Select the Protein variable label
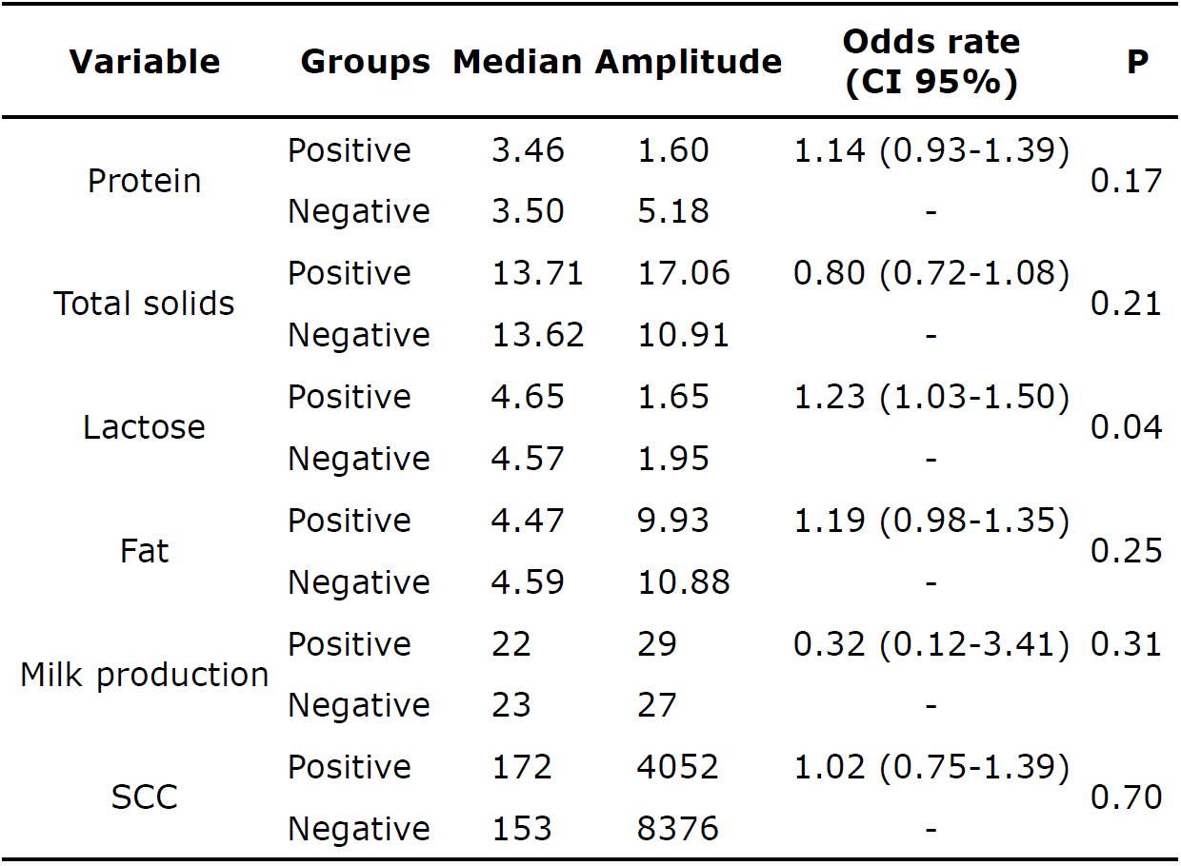 pos(145,181)
